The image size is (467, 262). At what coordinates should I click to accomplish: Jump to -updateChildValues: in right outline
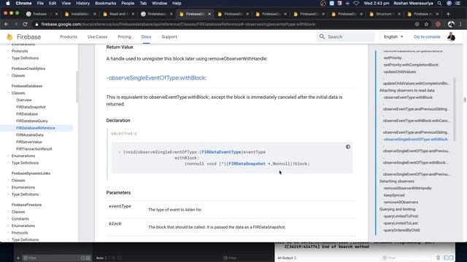(x=399, y=71)
